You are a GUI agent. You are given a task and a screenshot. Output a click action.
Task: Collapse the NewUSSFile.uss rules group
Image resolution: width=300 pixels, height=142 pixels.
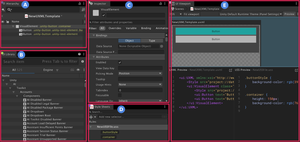click(x=91, y=127)
